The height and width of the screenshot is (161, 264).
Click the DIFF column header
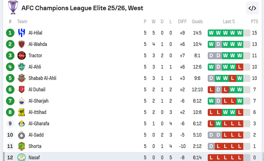coord(182,22)
